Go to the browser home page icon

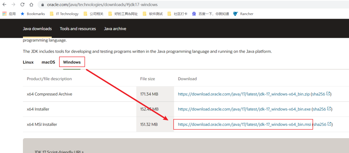tap(31, 5)
